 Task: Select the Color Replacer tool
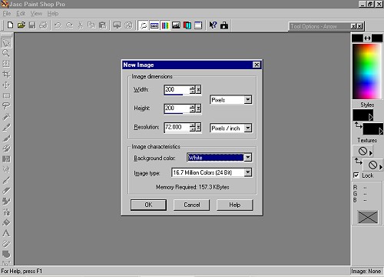tap(6, 159)
